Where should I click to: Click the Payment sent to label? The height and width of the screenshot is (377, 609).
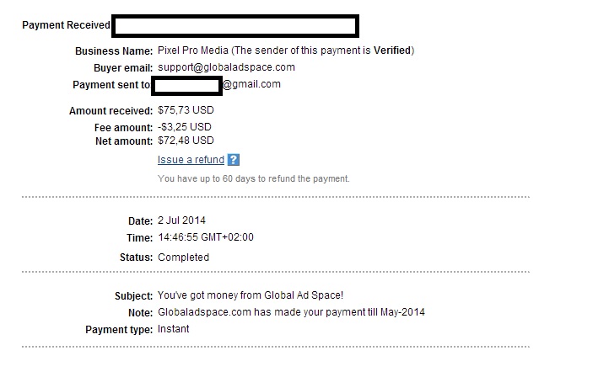pos(111,85)
